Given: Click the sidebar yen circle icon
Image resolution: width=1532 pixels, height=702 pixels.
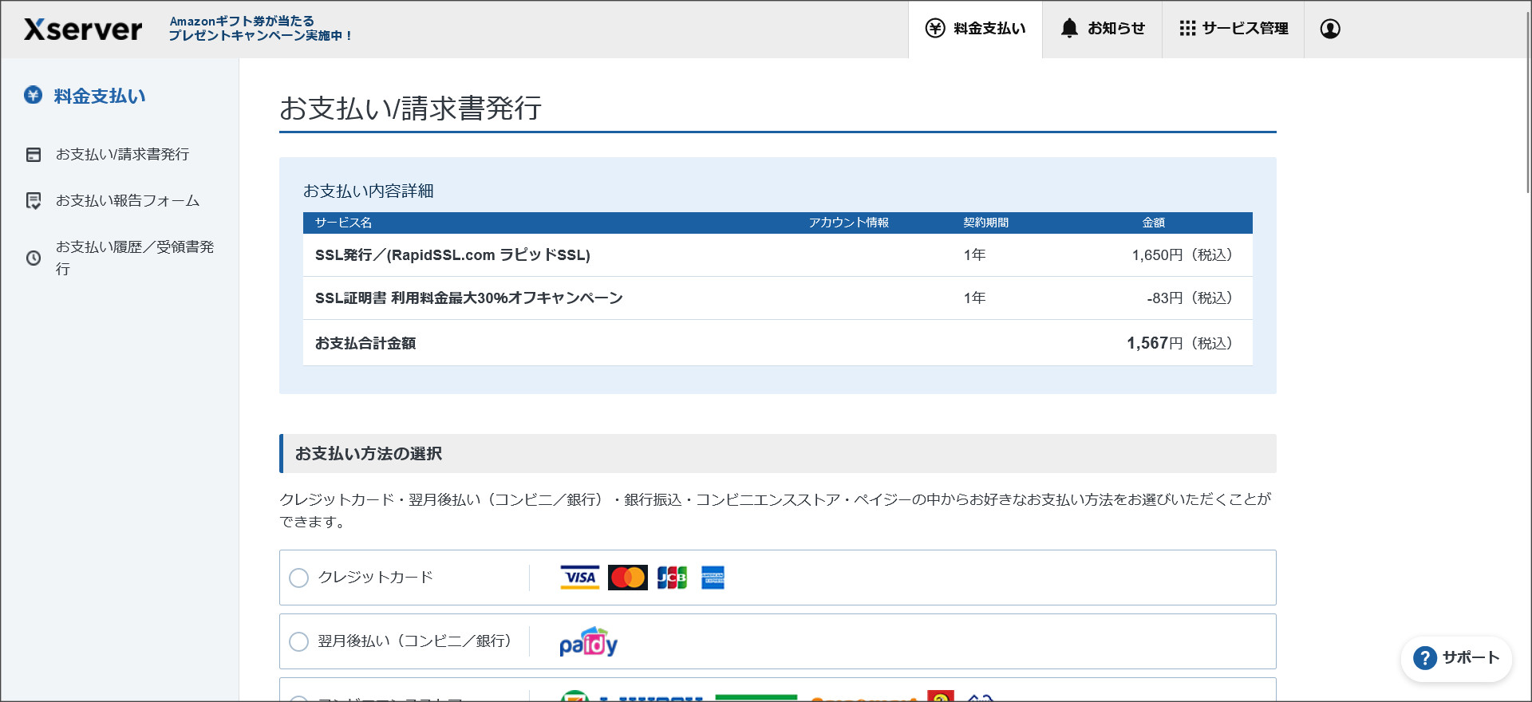Looking at the screenshot, I should click(x=33, y=95).
